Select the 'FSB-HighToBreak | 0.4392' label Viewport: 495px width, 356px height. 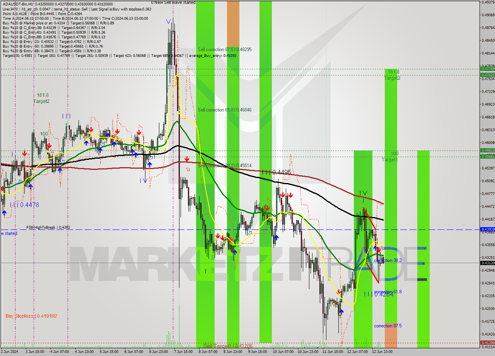click(x=48, y=228)
